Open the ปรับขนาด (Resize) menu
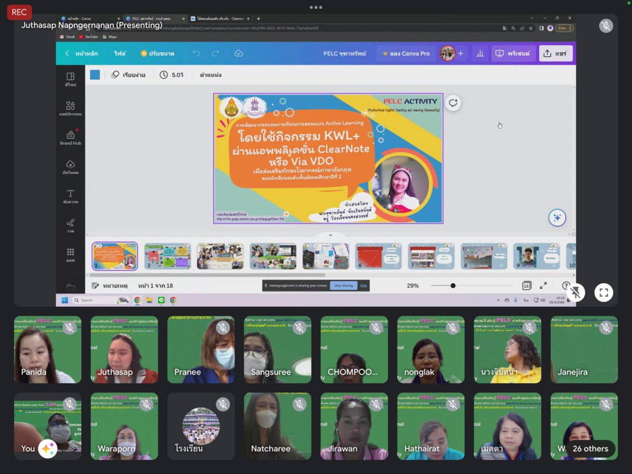This screenshot has height=474, width=632. (x=157, y=53)
